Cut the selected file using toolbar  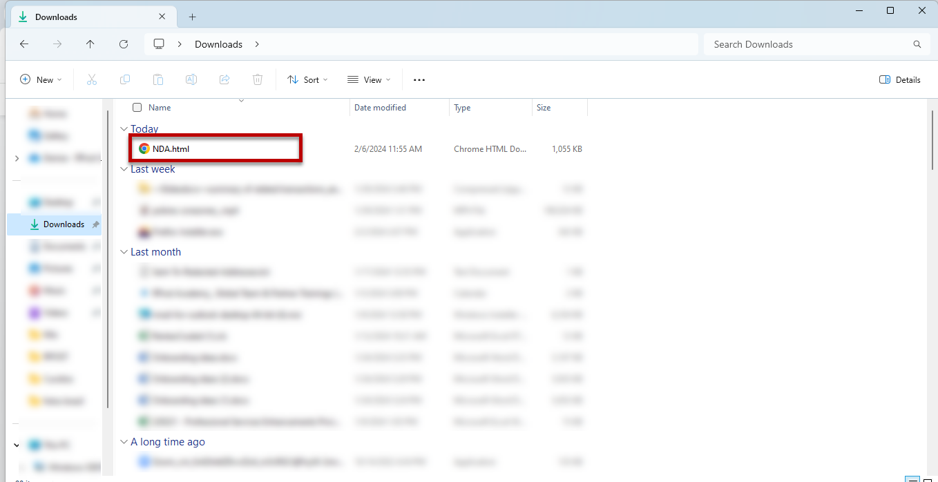click(x=92, y=79)
